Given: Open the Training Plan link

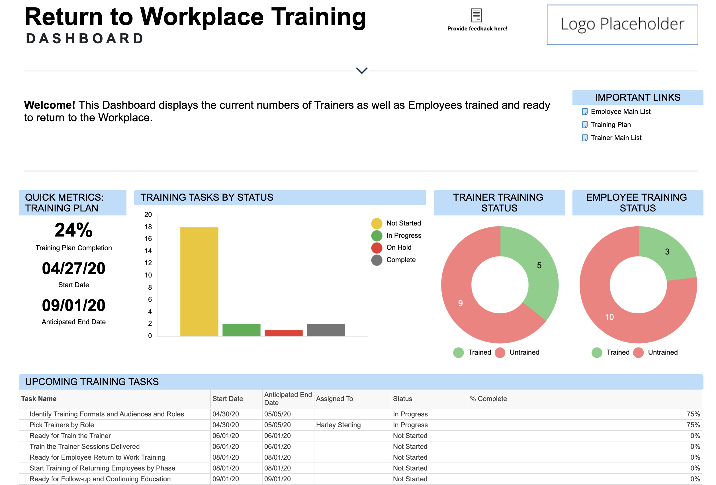Looking at the screenshot, I should point(610,125).
